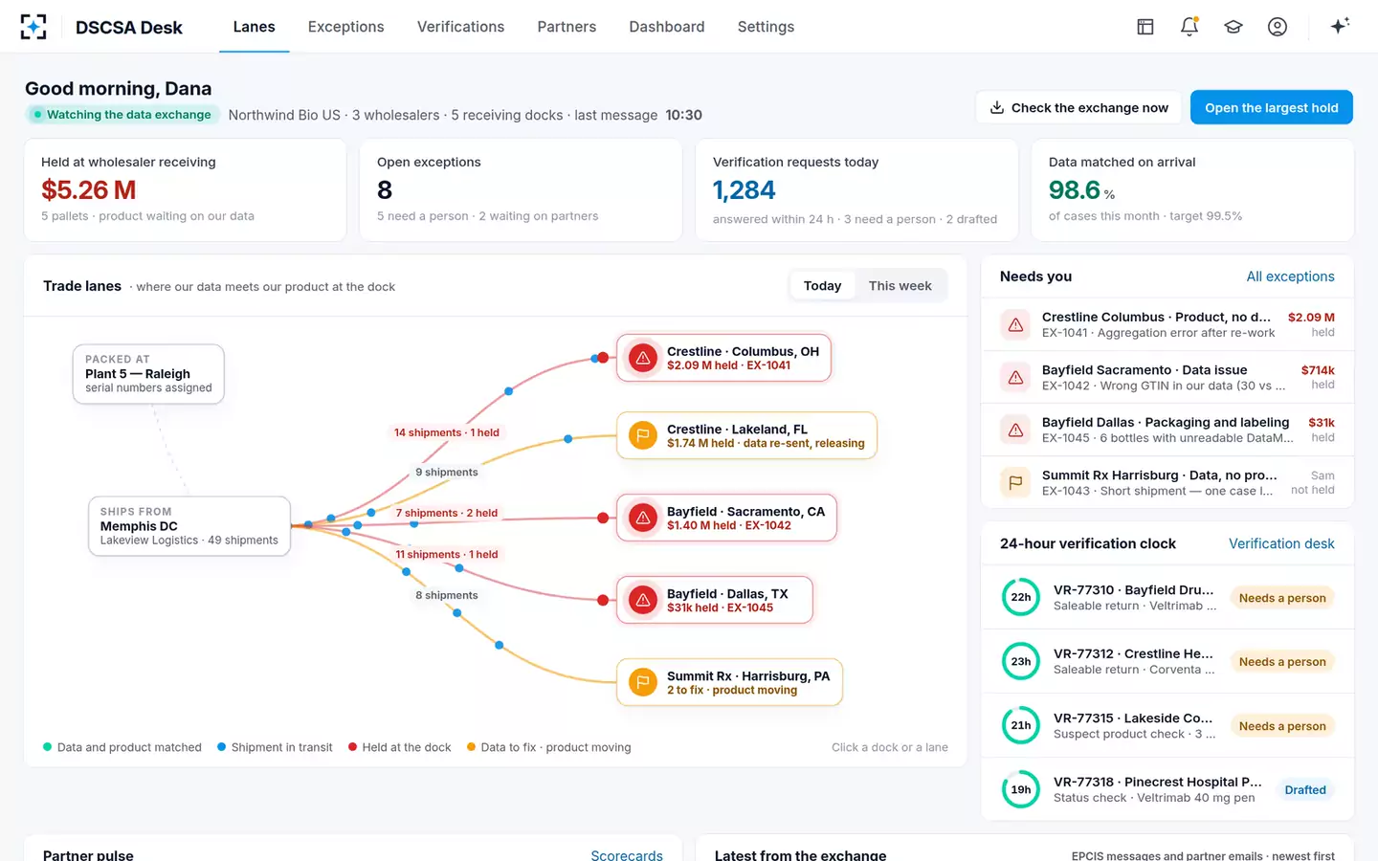Click the alert icon on Bayfield Dallas dock card
The width and height of the screenshot is (1378, 861).
(643, 600)
